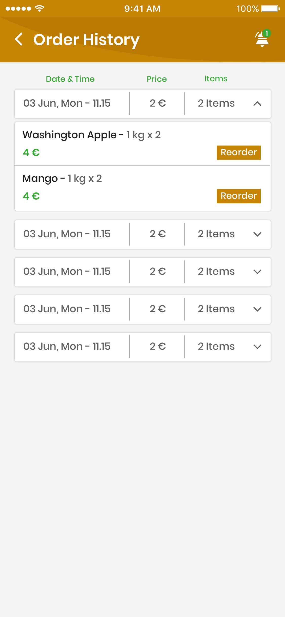
Task: Select the Washington Apple product name
Action: coord(69,135)
